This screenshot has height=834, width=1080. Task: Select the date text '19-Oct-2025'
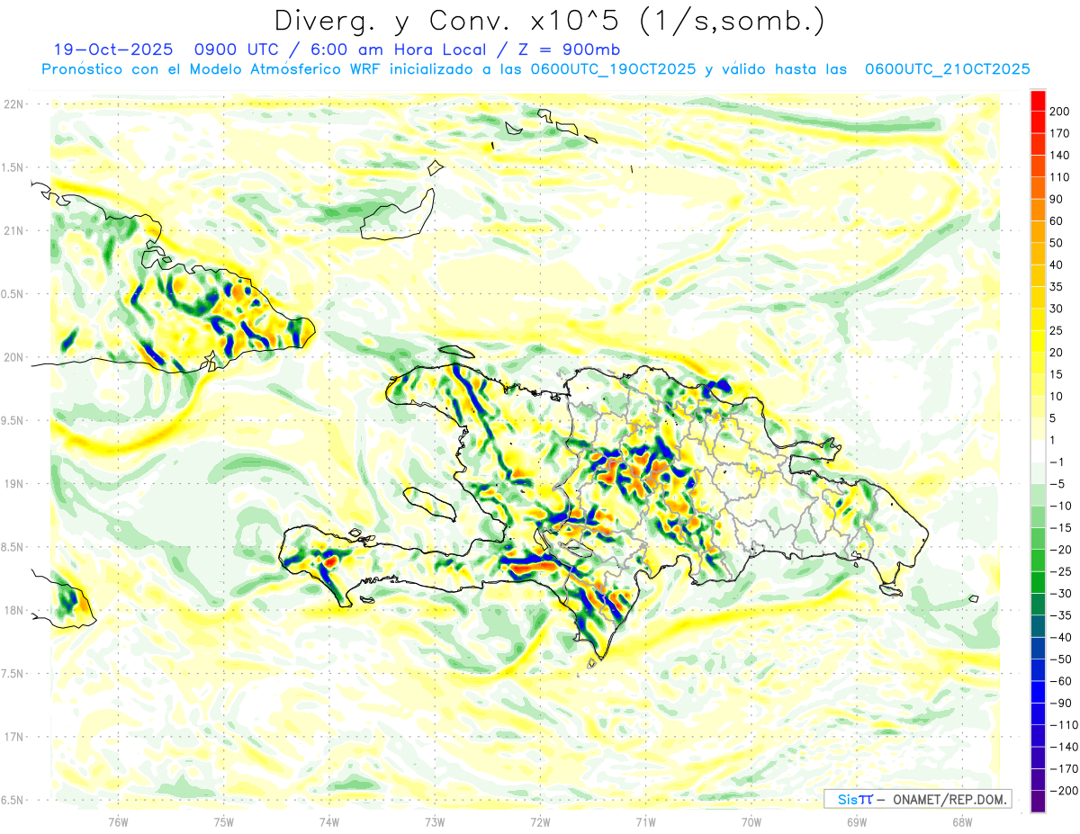tap(112, 49)
